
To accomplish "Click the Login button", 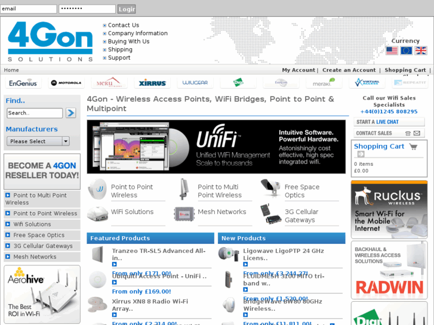I will click(127, 9).
